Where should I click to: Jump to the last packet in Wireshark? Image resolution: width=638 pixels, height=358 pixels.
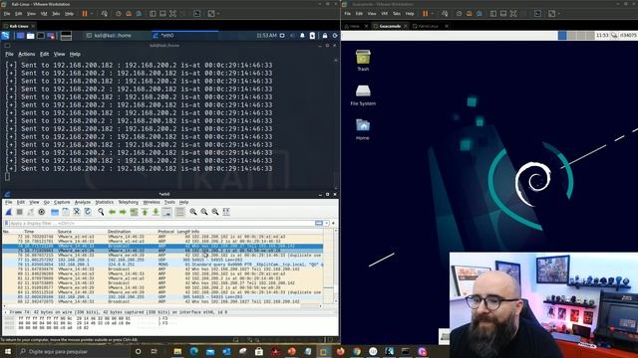click(x=156, y=212)
